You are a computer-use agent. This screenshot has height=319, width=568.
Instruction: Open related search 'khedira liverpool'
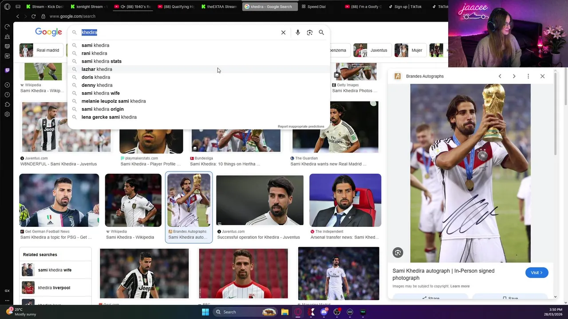pyautogui.click(x=55, y=288)
